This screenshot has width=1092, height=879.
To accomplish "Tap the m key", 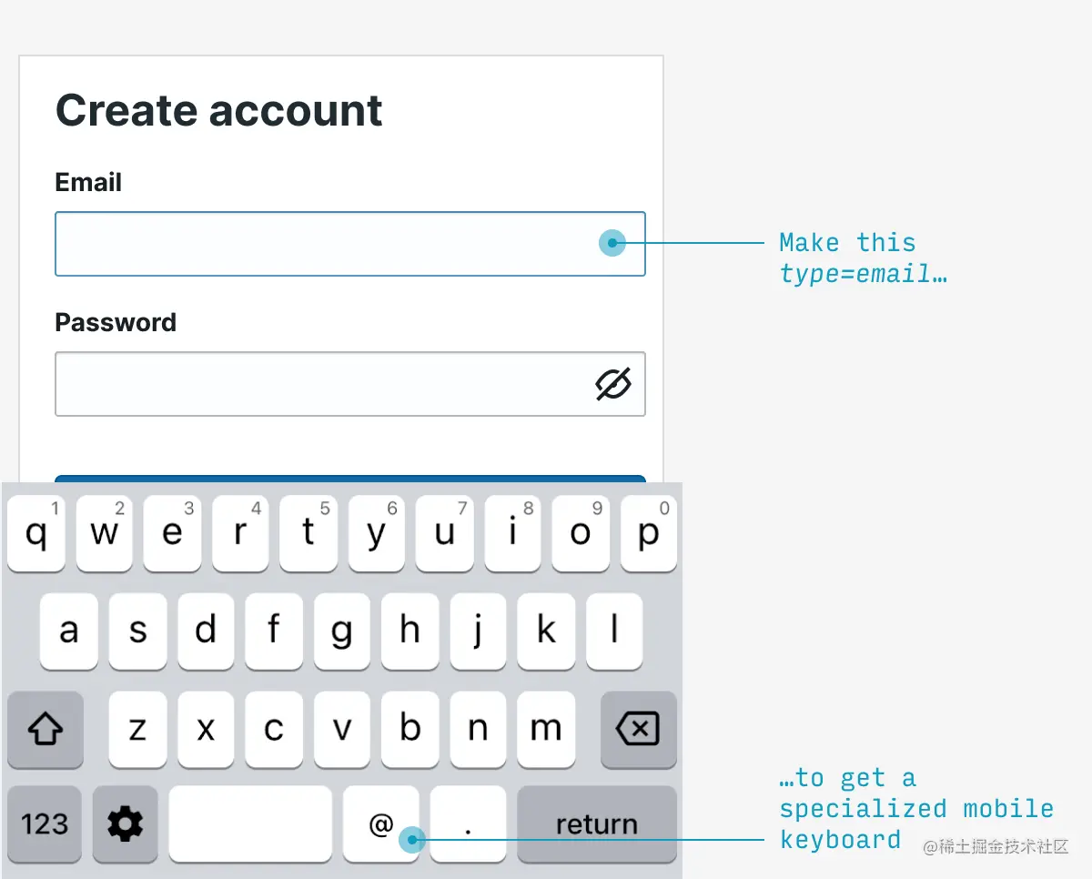I will 546,729.
